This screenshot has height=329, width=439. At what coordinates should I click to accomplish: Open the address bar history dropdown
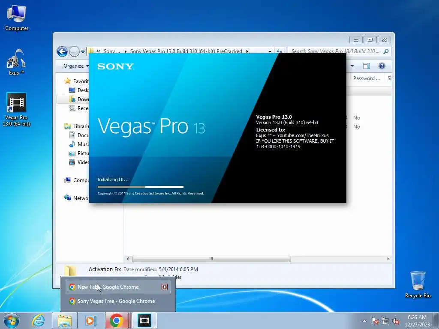pyautogui.click(x=270, y=51)
